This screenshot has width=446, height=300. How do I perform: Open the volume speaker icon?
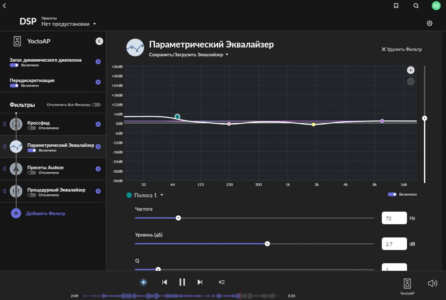(x=432, y=283)
